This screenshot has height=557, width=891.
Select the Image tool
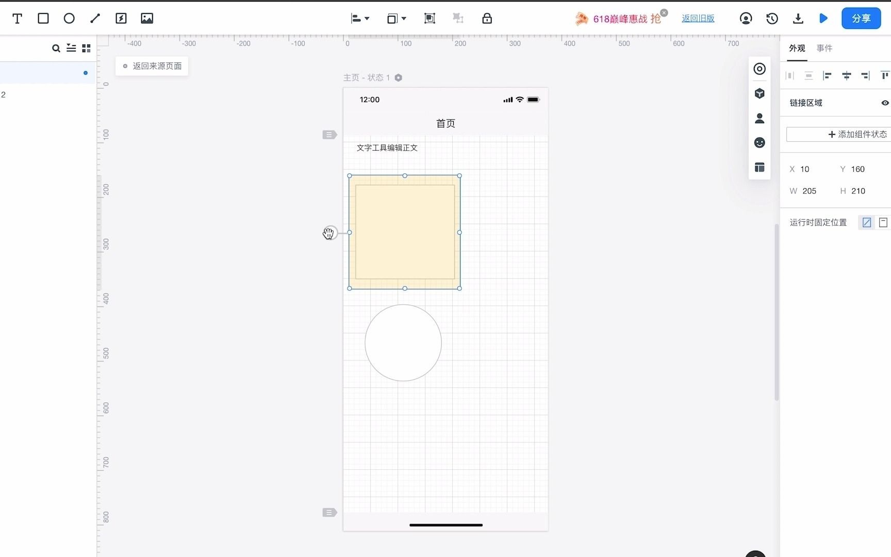147,19
